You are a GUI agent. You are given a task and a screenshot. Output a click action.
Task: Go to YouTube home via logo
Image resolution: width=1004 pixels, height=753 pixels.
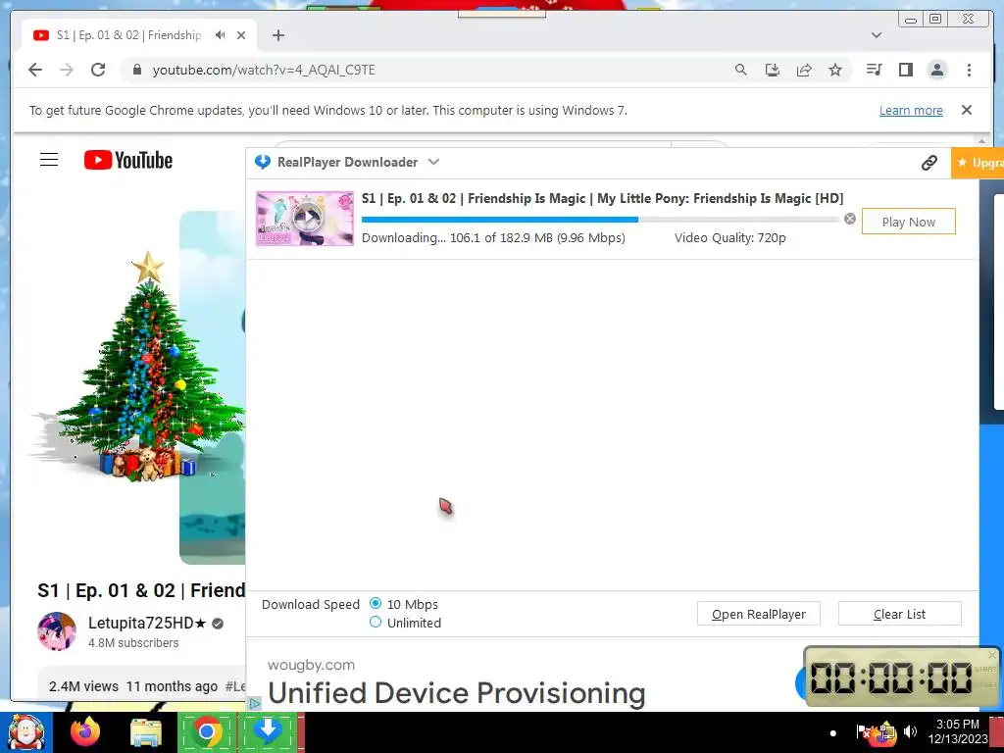[128, 160]
